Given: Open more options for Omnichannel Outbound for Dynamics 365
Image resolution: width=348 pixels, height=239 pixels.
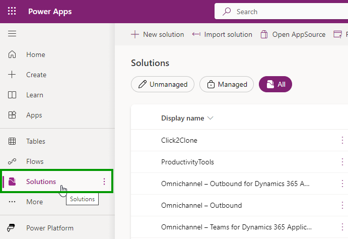Looking at the screenshot, I should 342,184.
